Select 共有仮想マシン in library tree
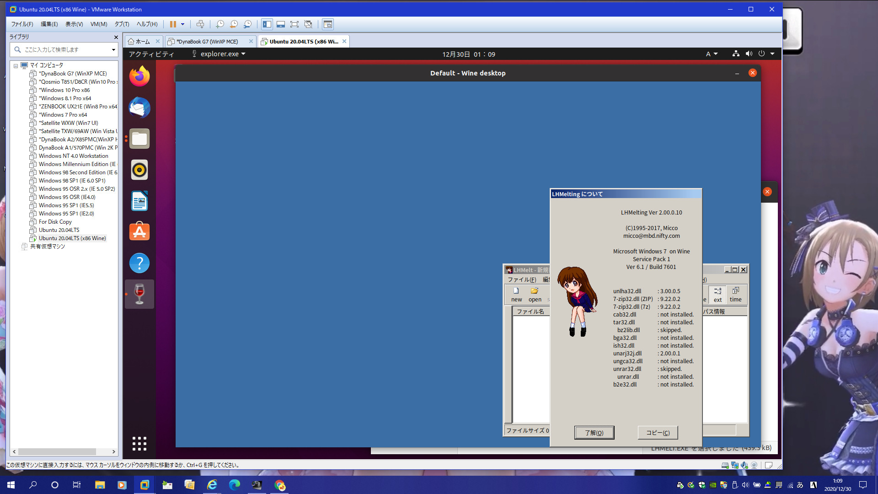The image size is (878, 494). [x=47, y=247]
